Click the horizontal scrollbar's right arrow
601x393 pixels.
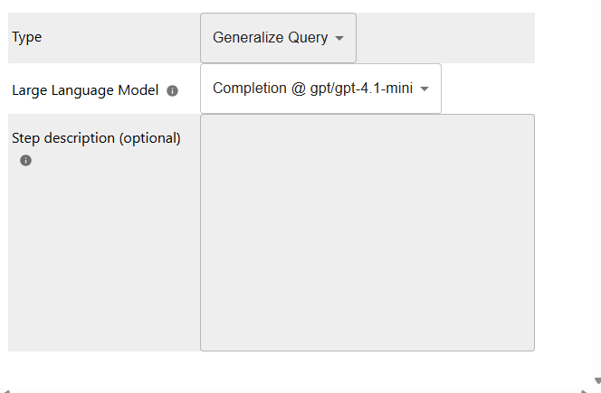(x=583, y=389)
